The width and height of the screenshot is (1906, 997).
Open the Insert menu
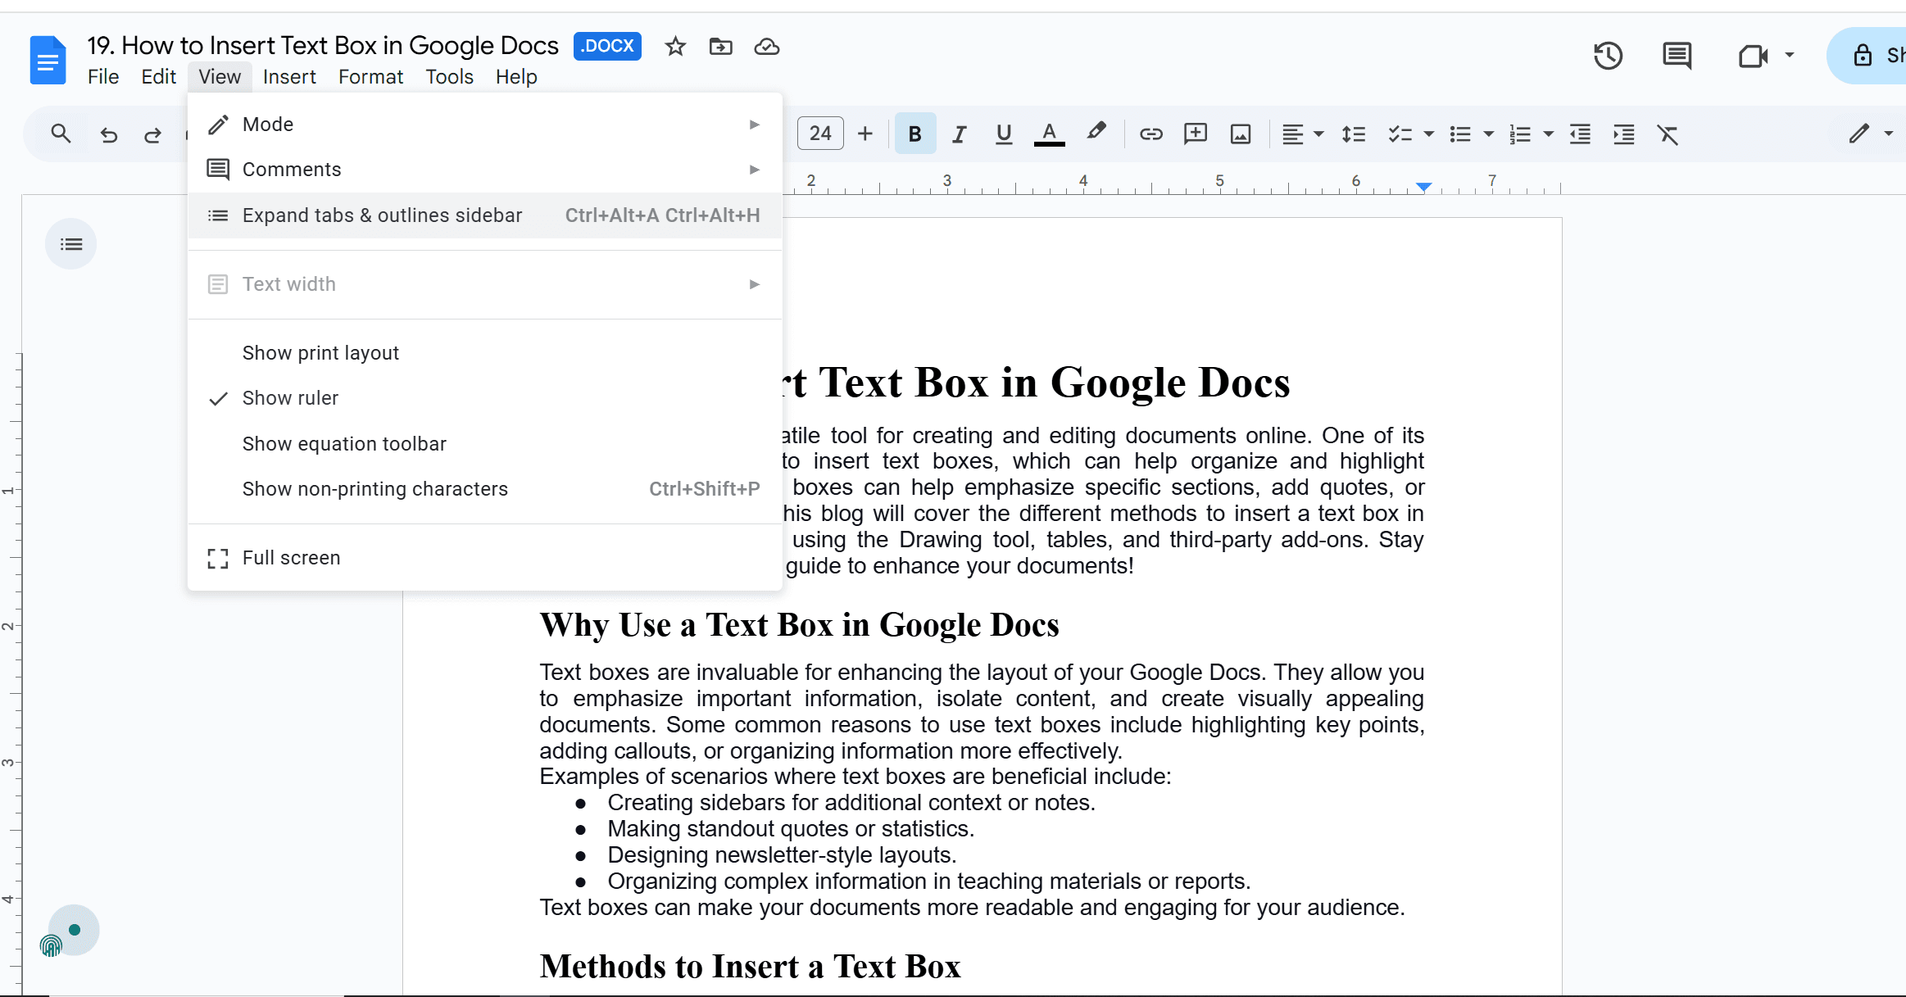[289, 77]
